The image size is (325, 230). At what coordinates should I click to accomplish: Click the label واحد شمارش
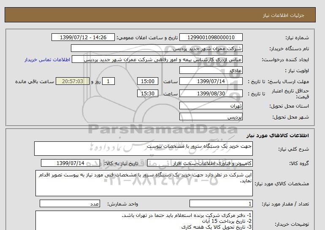tap(123, 204)
